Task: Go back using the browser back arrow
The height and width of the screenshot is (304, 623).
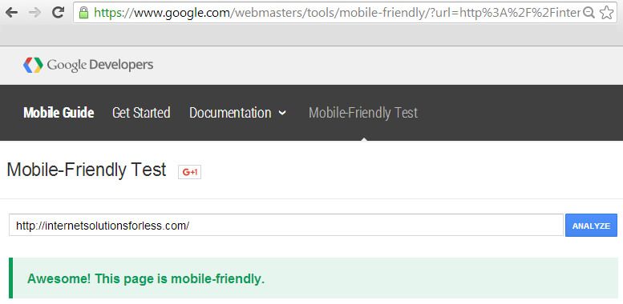Action: [x=11, y=12]
